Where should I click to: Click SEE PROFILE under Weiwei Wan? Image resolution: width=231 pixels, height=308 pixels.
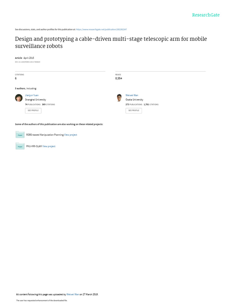(x=134, y=110)
